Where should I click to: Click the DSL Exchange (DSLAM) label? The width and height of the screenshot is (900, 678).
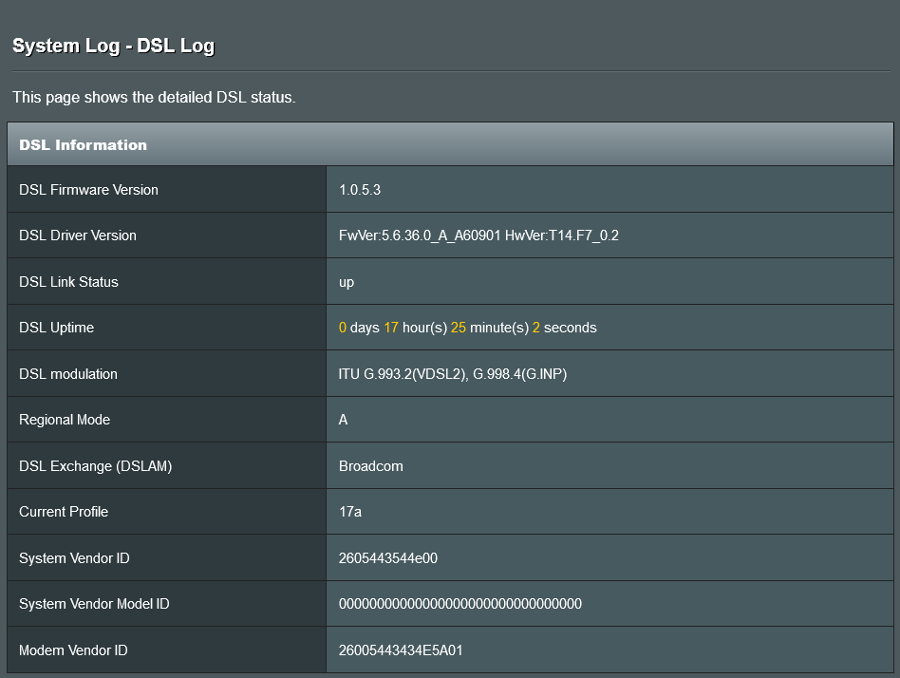(95, 466)
